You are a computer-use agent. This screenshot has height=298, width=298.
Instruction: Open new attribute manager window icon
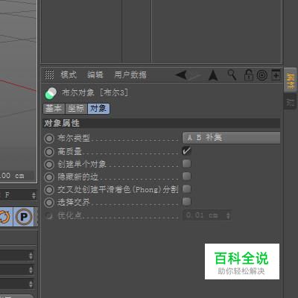tap(276, 74)
